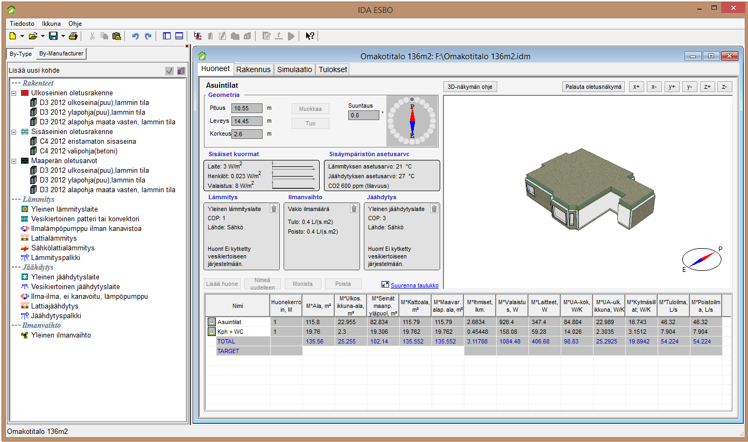Collapse Maaperän oletusarvot tree node
Screen dimensions: 748x442
[x=14, y=160]
